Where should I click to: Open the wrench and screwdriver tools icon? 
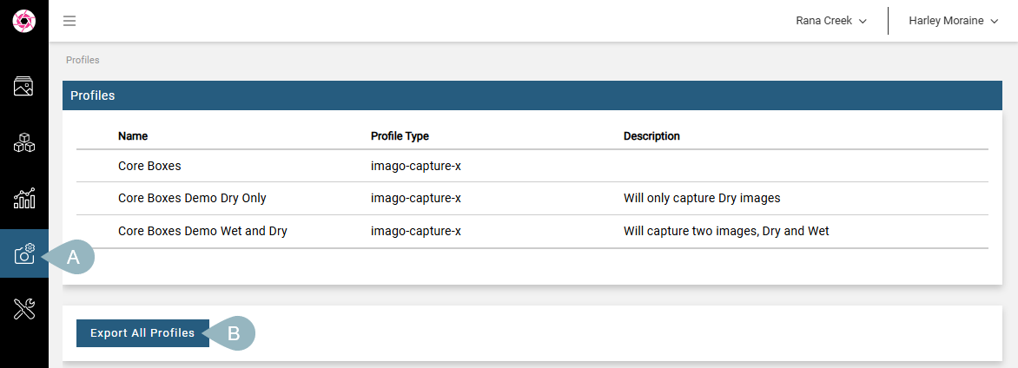[24, 310]
